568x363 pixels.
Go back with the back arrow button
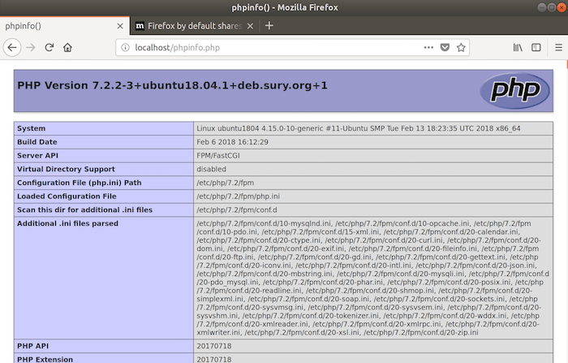tap(12, 47)
